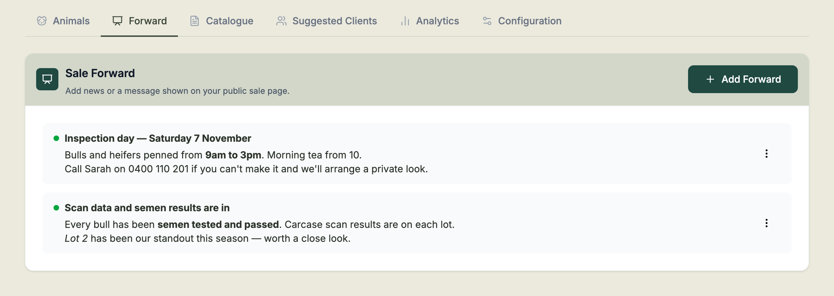The image size is (834, 296).
Task: Click the "Sale Forward" section title
Action: (x=100, y=73)
